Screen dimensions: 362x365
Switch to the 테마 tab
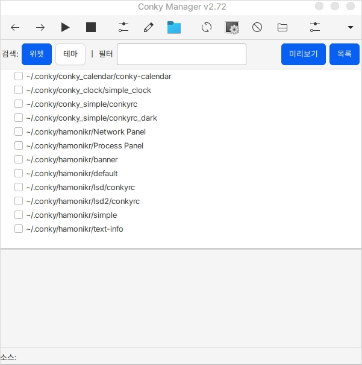pos(70,54)
